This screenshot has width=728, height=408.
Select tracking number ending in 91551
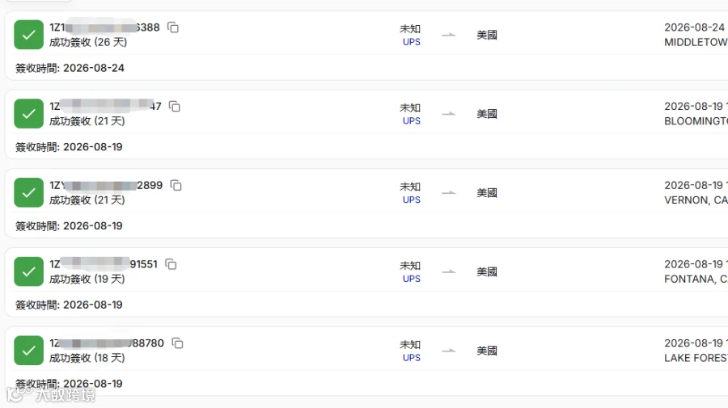(x=104, y=264)
